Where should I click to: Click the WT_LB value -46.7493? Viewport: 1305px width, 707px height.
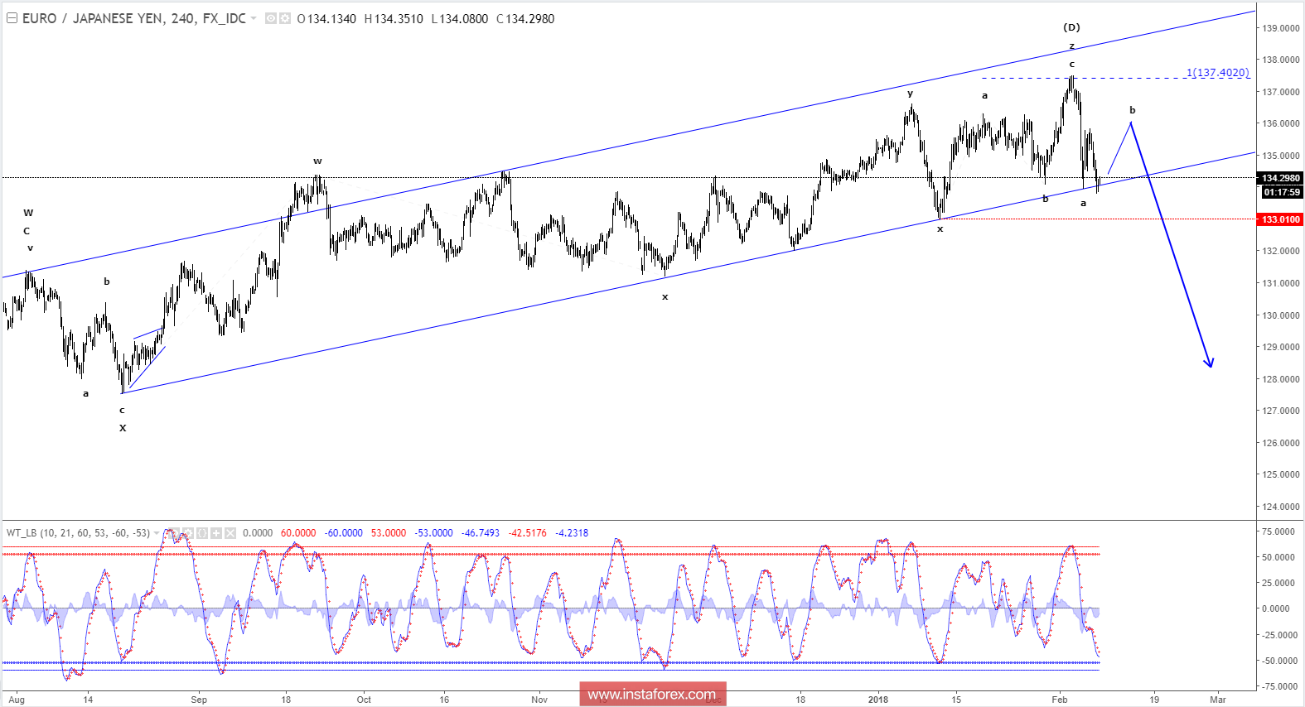[x=481, y=533]
